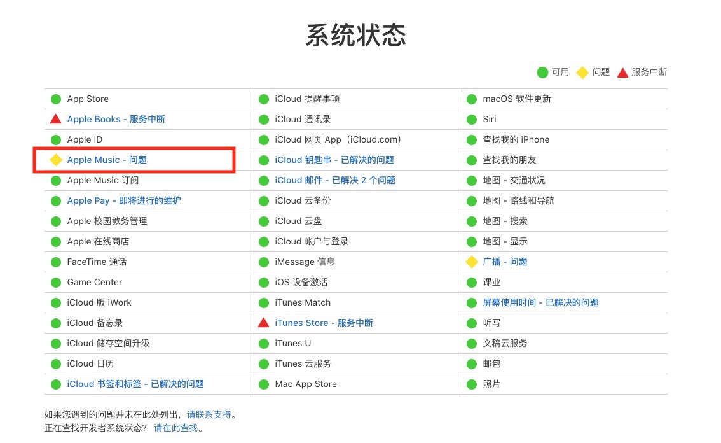This screenshot has height=443, width=721.
Task: Click the red outage triangle beside Apple Books
Action: click(x=56, y=119)
